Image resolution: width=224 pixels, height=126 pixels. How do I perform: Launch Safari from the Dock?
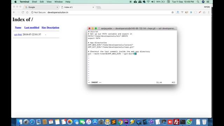tap(32, 122)
